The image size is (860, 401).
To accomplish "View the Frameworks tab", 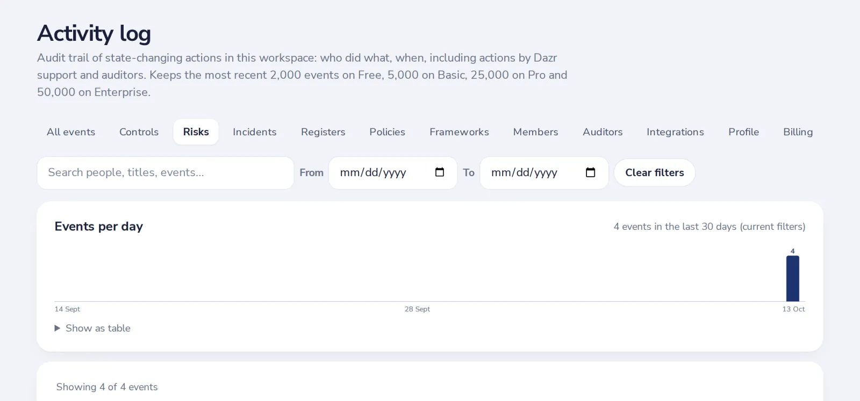I will click(459, 132).
